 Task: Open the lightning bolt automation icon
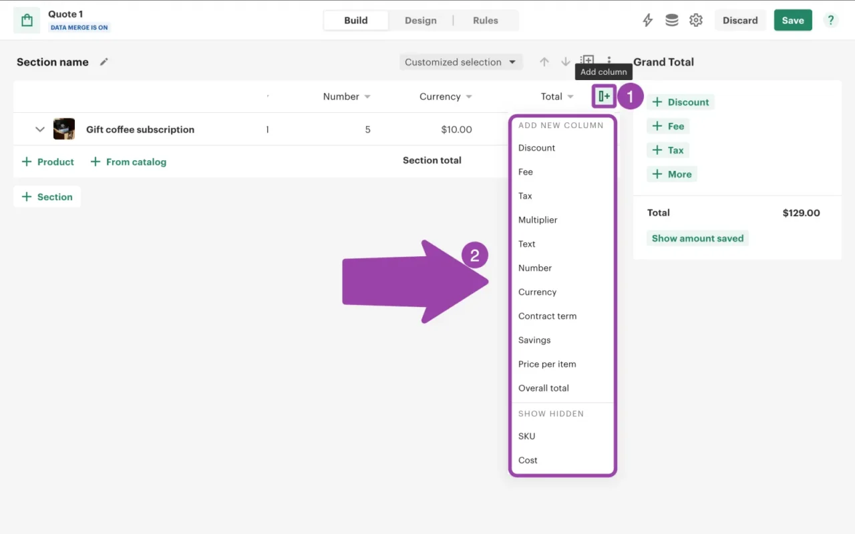click(647, 20)
